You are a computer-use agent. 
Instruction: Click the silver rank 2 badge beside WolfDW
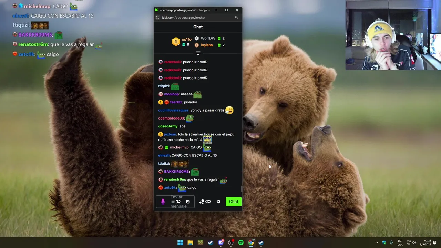coord(197,38)
